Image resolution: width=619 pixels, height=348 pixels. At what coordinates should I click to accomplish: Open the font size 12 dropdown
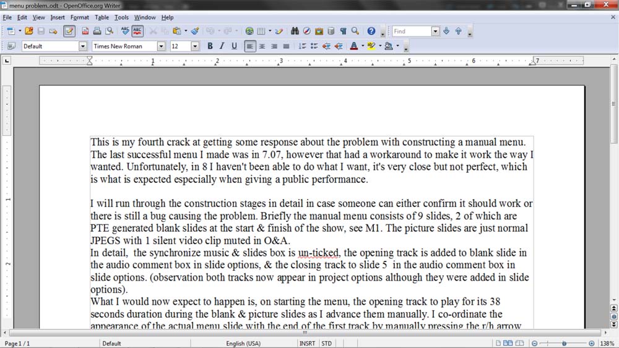[x=195, y=46]
